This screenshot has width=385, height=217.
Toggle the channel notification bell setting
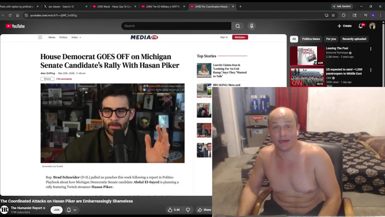69,210
